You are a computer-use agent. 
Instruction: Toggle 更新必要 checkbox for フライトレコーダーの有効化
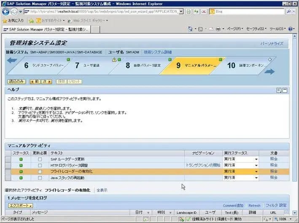40,172
